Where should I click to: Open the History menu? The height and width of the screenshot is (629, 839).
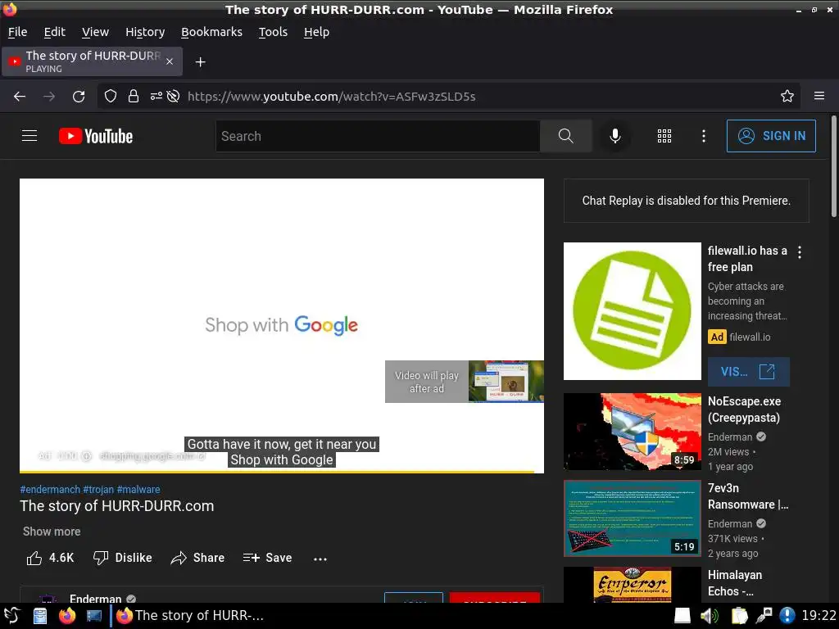[145, 32]
